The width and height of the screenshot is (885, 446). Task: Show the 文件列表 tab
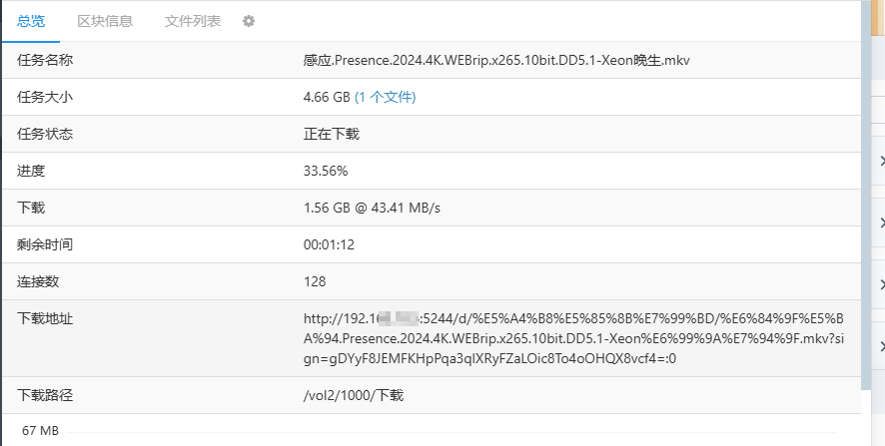tap(193, 21)
